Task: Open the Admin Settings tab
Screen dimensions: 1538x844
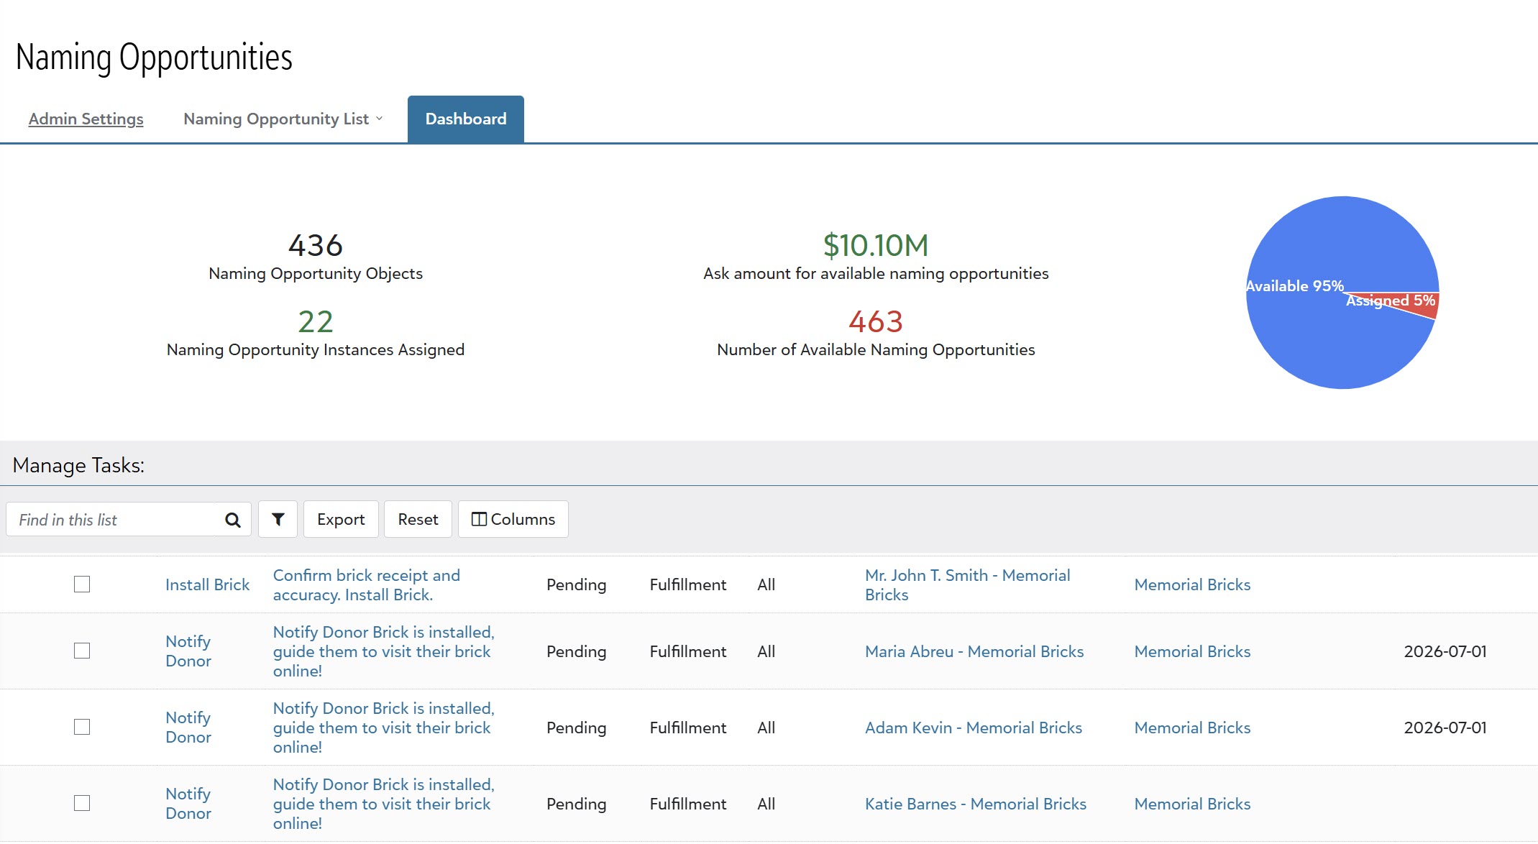Action: (86, 119)
